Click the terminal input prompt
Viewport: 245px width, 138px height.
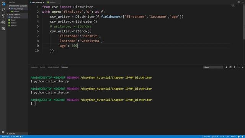pos(34,103)
